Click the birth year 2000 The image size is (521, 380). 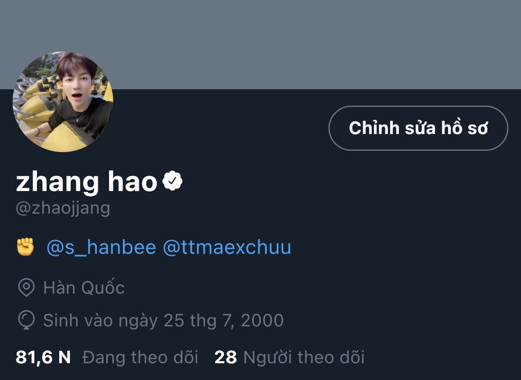pyautogui.click(x=263, y=321)
